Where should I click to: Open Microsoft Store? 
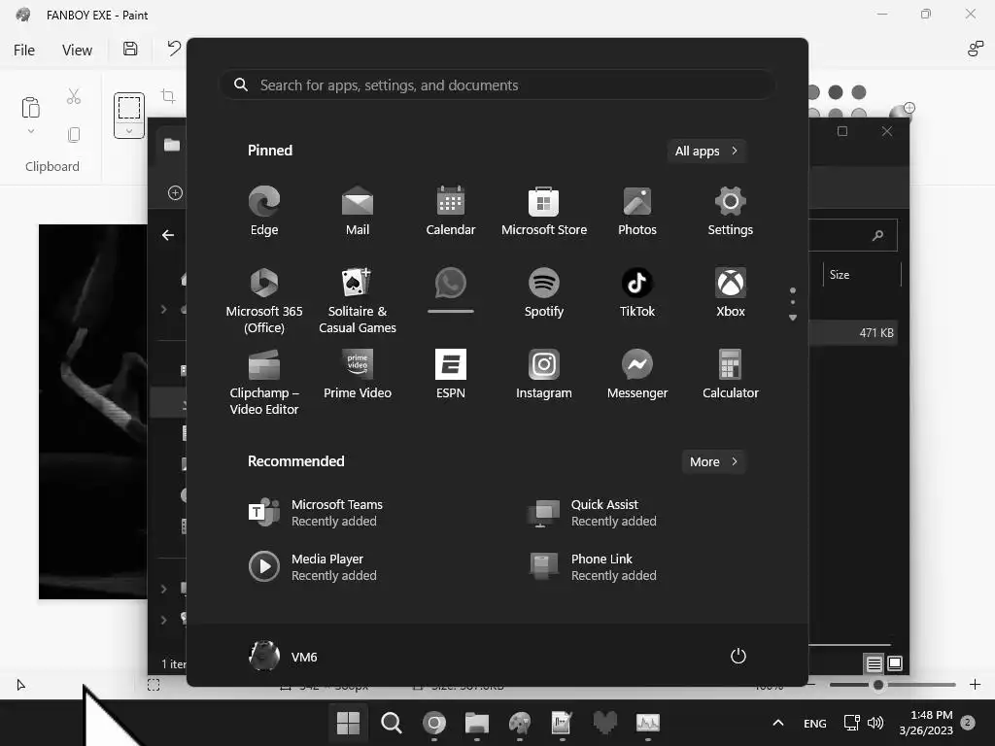click(x=544, y=211)
